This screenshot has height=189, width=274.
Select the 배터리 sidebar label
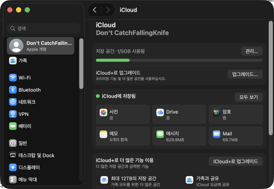25,126
